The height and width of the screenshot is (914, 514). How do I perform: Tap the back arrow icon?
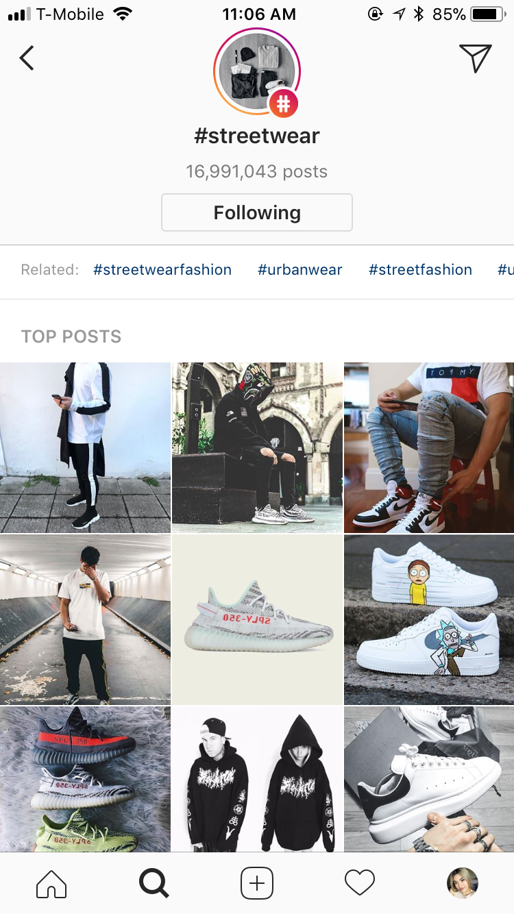[27, 58]
